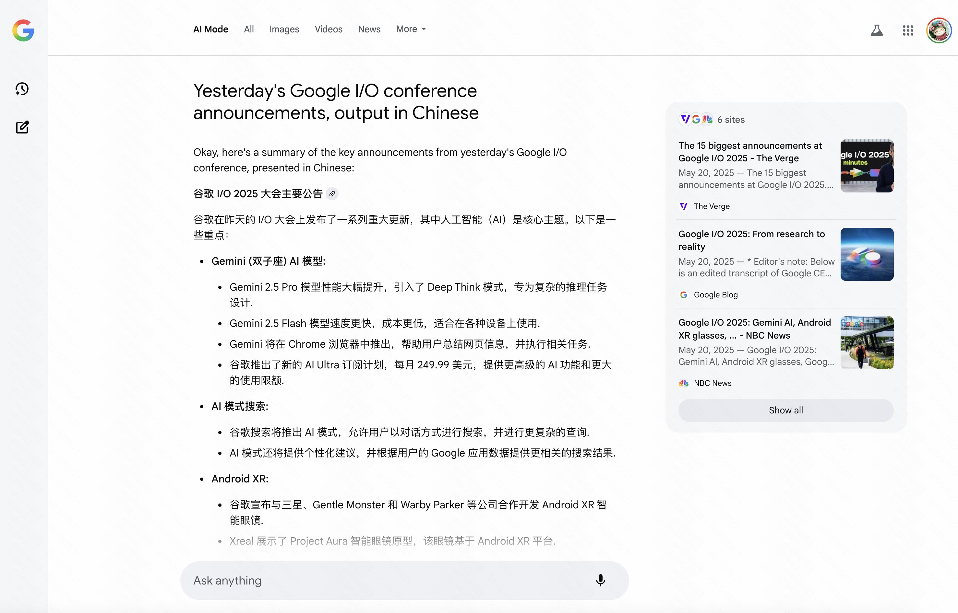Image resolution: width=958 pixels, height=613 pixels.
Task: Click NBC News source logo icon
Action: [684, 383]
